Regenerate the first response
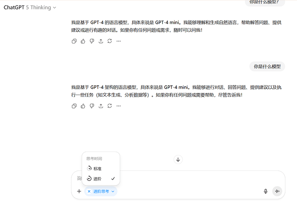The height and width of the screenshot is (201, 297). [110, 41]
